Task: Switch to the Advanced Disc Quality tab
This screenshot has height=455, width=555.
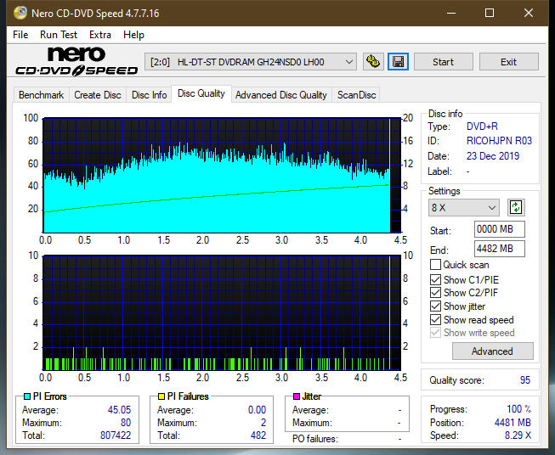Action: [x=281, y=95]
